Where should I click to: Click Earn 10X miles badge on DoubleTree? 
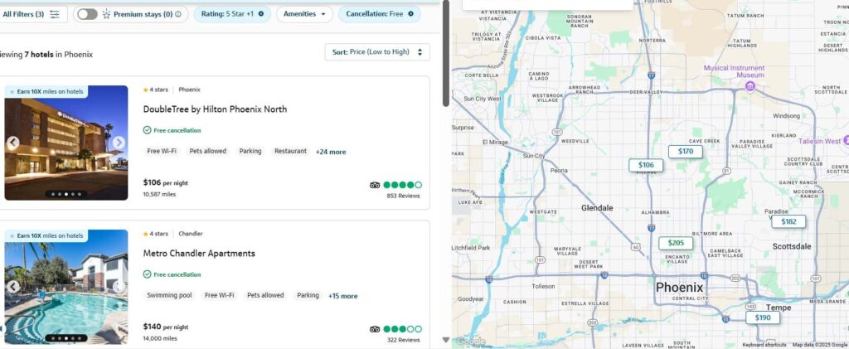46,91
